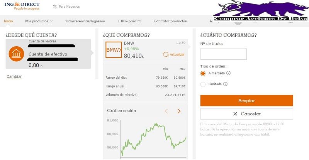Click the swap arrows icon beside Para Negocios

[55, 7]
